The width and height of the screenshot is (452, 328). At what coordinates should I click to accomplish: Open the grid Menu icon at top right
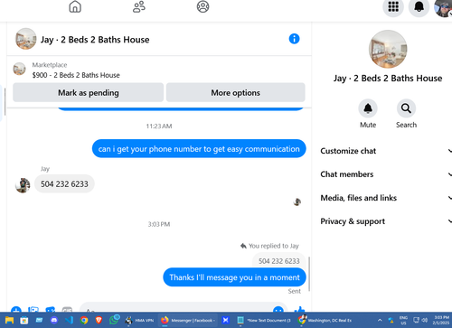[x=393, y=6]
